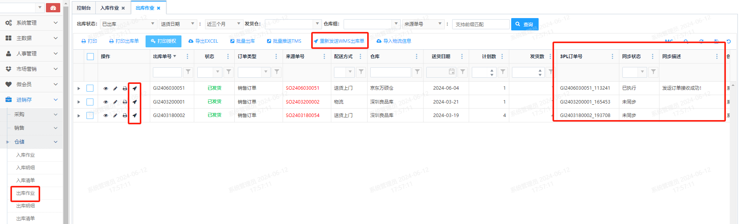Click the blue 查询 search button
This screenshot has width=739, height=224.
click(524, 24)
